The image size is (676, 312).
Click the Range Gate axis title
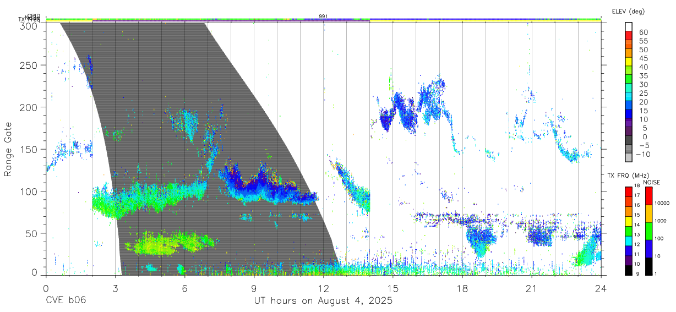pos(8,150)
